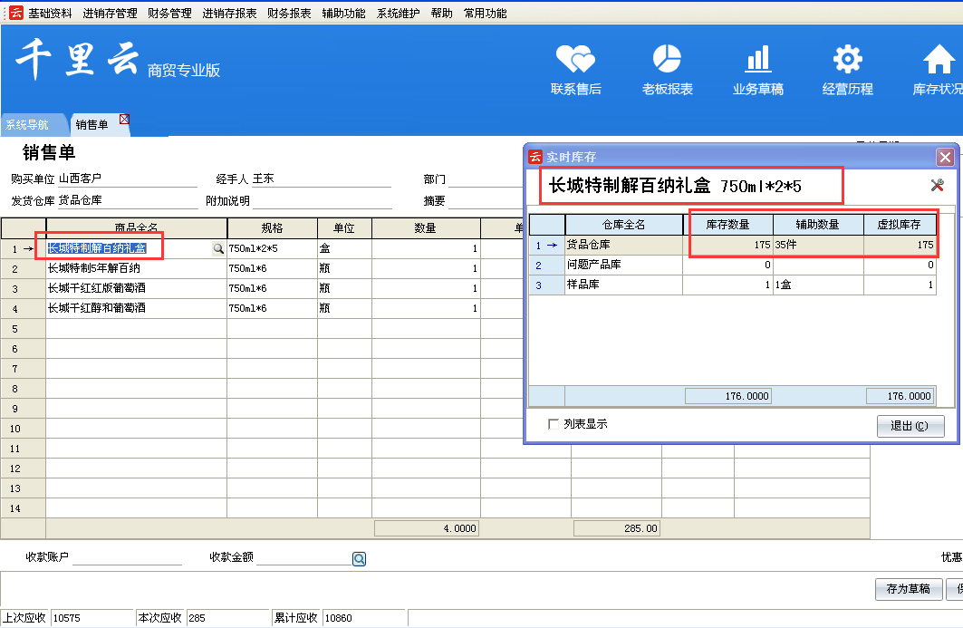The width and height of the screenshot is (963, 628).
Task: Expand the 常用功能 menu
Action: coord(485,14)
